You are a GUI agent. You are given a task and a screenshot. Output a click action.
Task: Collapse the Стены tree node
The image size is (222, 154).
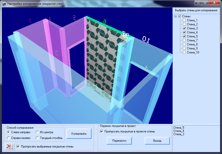click(175, 16)
